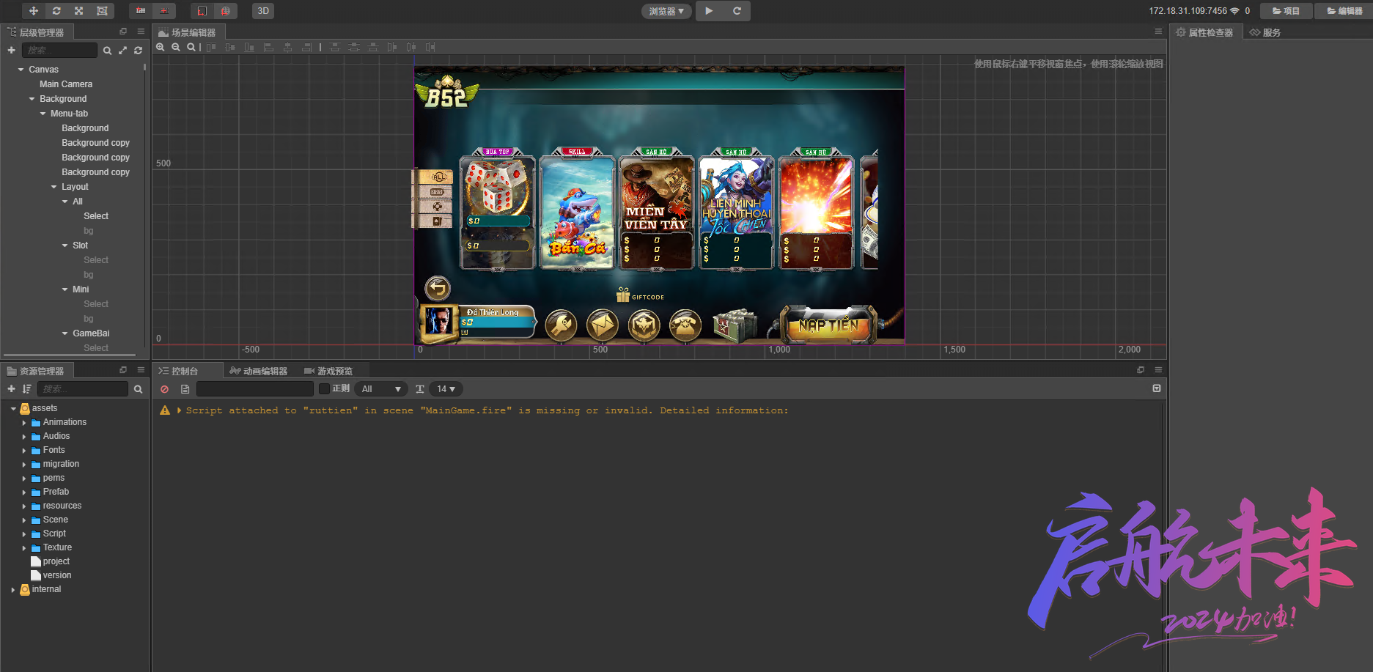Select the Rotate transform tool
Image resolution: width=1373 pixels, height=672 pixels.
tap(56, 11)
